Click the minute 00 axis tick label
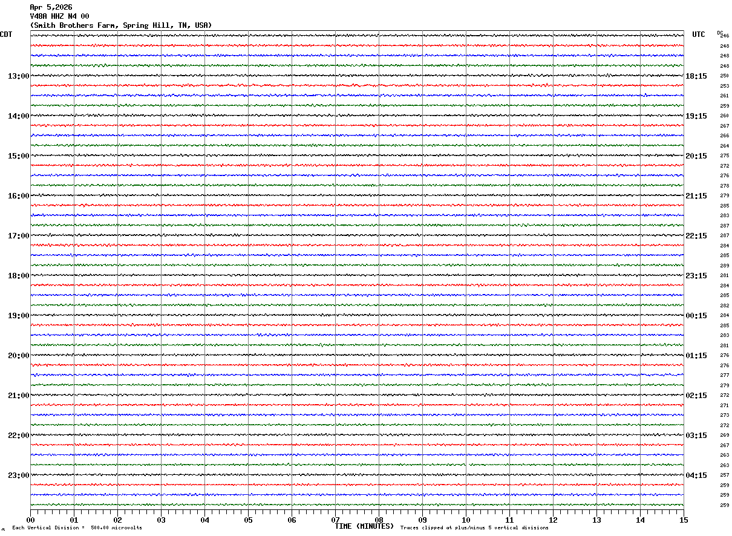This screenshot has width=732, height=536. 31,520
